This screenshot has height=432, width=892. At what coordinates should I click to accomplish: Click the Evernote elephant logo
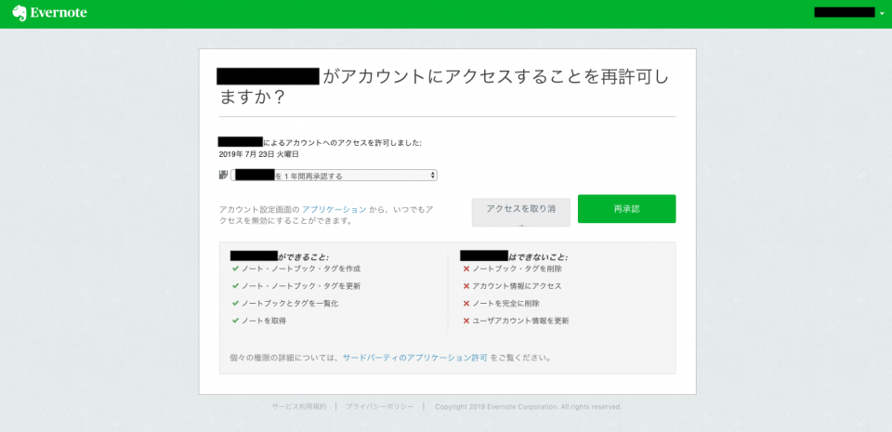(x=20, y=13)
